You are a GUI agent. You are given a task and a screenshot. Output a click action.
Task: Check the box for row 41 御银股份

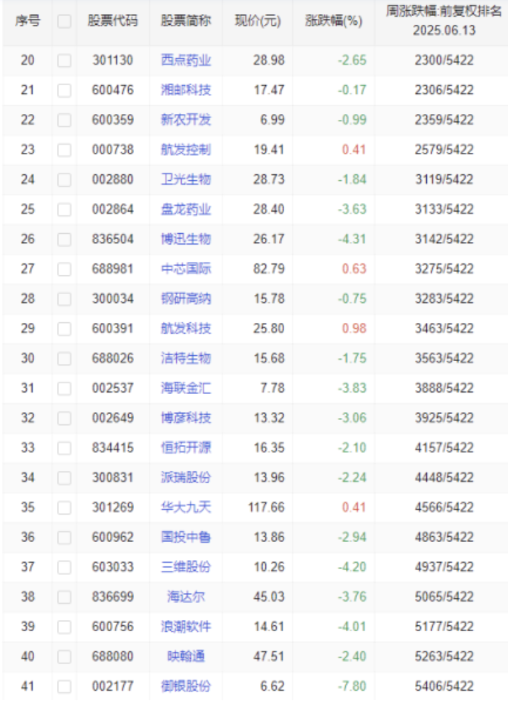[x=64, y=687]
